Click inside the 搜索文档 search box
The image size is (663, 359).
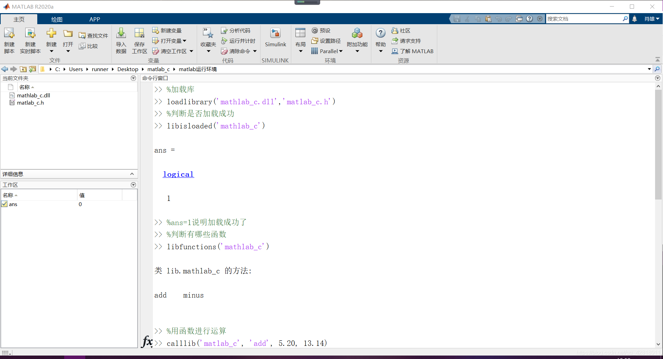tap(587, 19)
